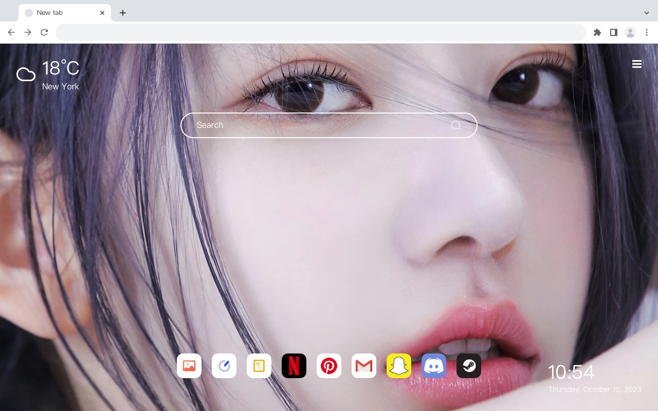Open the Pinterest shortcut
This screenshot has width=658, height=411.
(x=329, y=366)
